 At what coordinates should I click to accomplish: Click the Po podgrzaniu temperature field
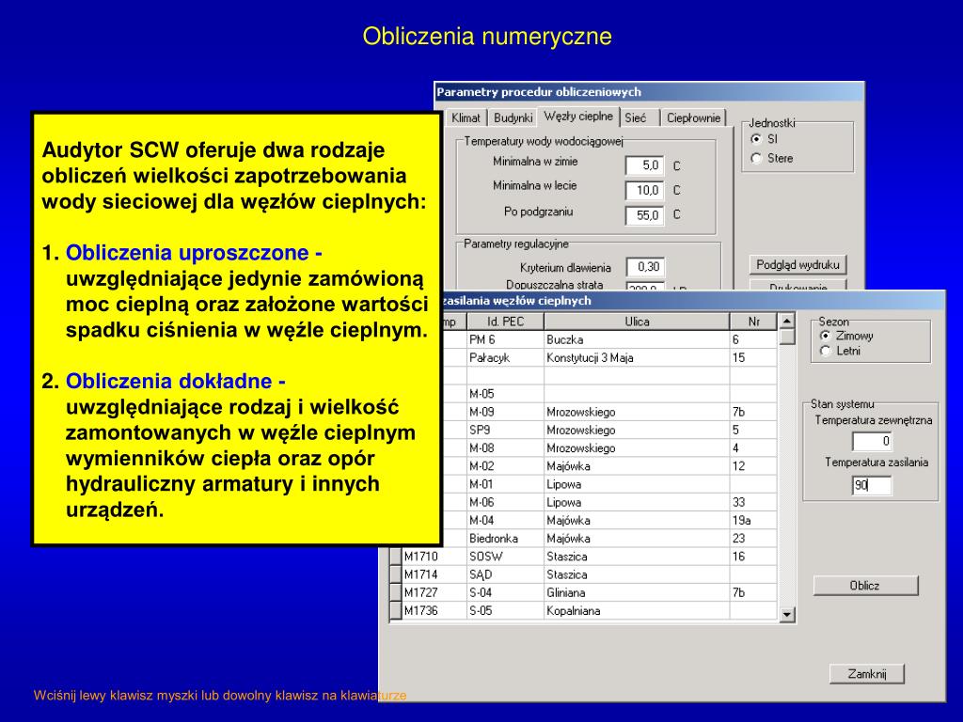[644, 215]
